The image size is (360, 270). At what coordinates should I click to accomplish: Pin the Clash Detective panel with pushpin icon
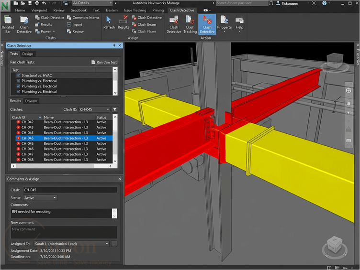(114, 45)
